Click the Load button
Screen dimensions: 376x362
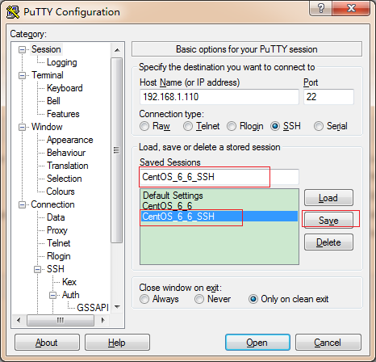(x=328, y=198)
